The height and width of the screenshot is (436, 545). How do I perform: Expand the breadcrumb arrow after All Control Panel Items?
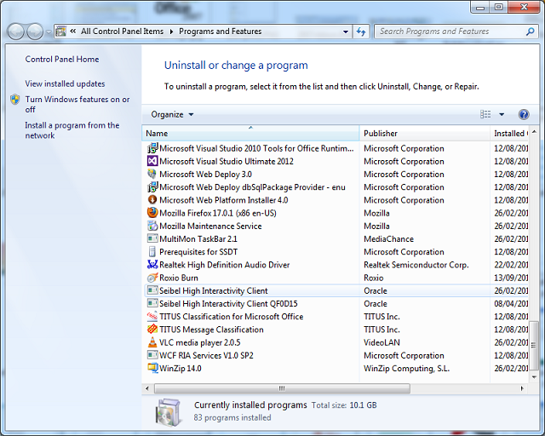point(171,32)
